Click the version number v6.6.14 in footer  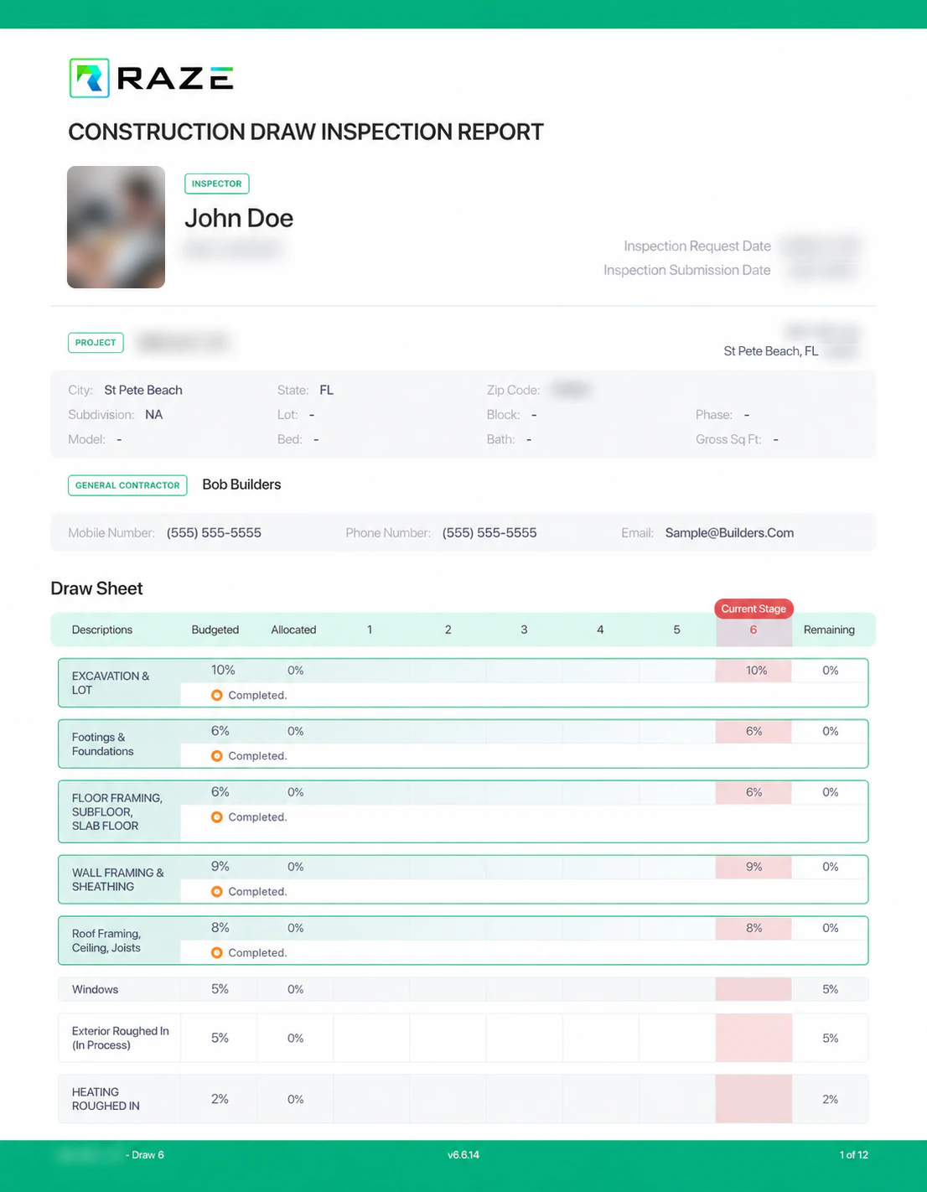pyautogui.click(x=463, y=1155)
